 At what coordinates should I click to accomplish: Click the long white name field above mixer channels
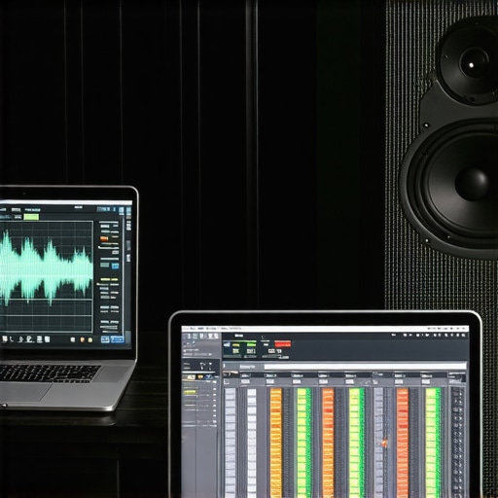365,367
